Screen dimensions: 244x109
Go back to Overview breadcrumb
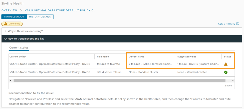click(9, 10)
